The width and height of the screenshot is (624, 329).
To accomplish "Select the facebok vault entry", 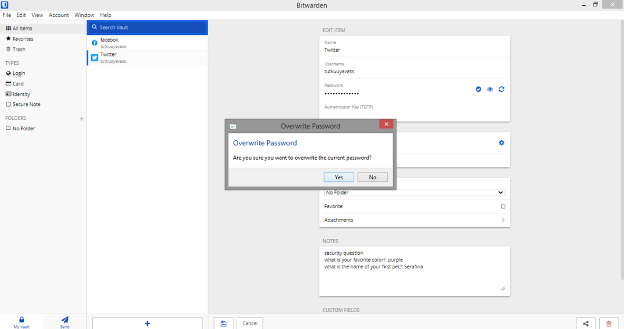I will click(147, 43).
